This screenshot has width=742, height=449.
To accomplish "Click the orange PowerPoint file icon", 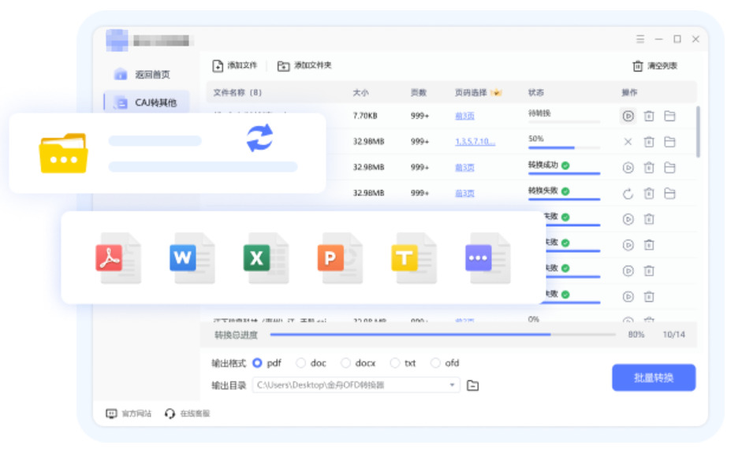I will point(340,258).
